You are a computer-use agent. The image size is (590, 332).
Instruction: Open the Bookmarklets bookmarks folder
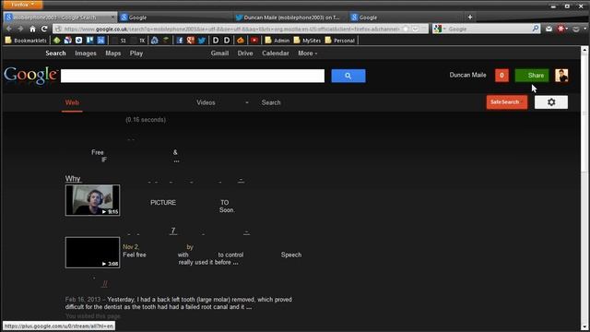pyautogui.click(x=26, y=41)
